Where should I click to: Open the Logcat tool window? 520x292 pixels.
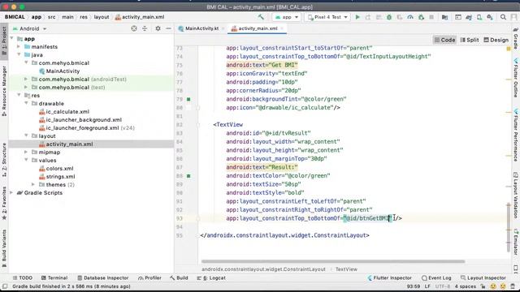click(x=211, y=277)
